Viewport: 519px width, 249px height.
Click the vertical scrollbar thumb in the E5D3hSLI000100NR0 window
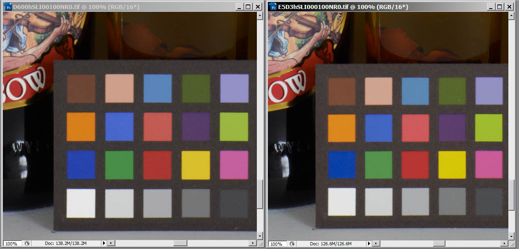[x=511, y=195]
